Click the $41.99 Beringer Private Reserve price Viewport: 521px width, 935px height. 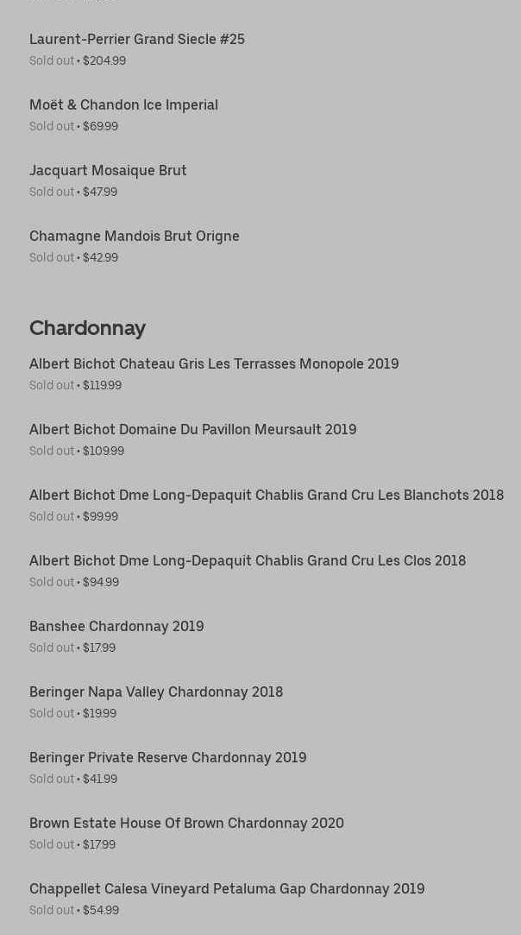click(100, 779)
